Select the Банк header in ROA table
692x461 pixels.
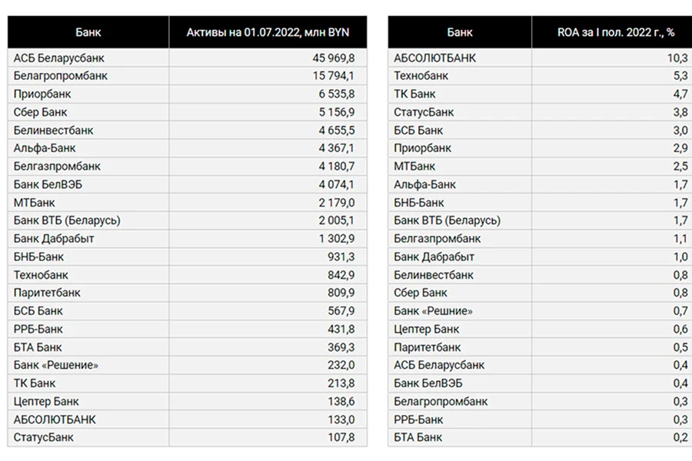[x=460, y=32]
